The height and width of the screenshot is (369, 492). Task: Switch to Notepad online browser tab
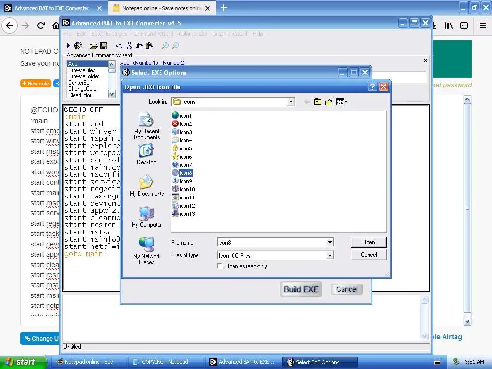[161, 8]
